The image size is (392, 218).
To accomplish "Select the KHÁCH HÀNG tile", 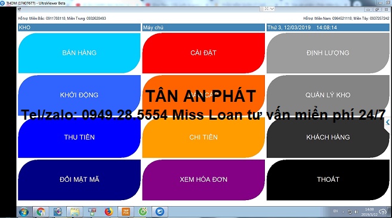I will click(328, 138).
